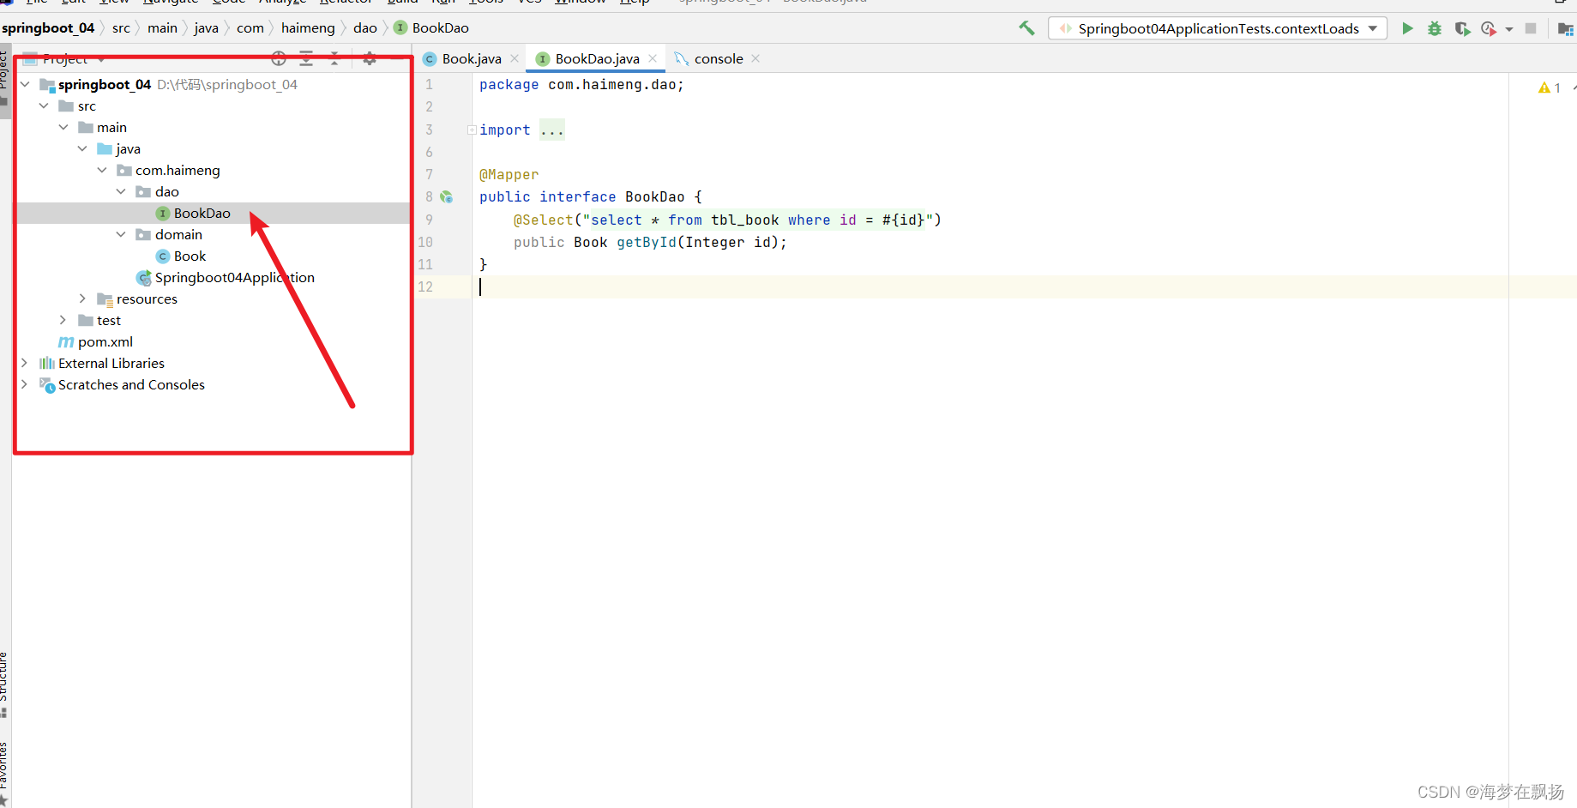Click the folded import ellipsis placeholder
The width and height of the screenshot is (1577, 808).
tap(552, 130)
